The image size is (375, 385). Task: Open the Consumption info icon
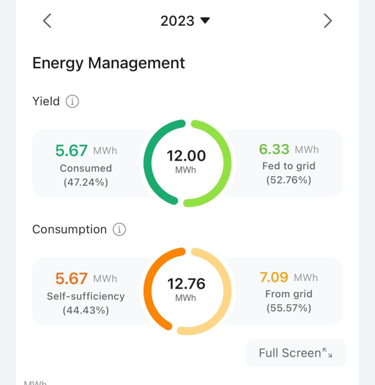pos(119,230)
